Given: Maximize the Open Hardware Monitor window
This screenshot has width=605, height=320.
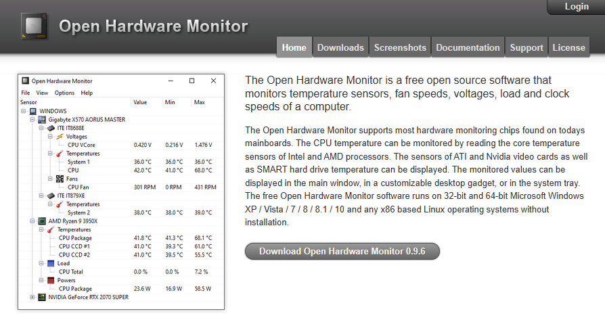Looking at the screenshot, I should [192, 81].
